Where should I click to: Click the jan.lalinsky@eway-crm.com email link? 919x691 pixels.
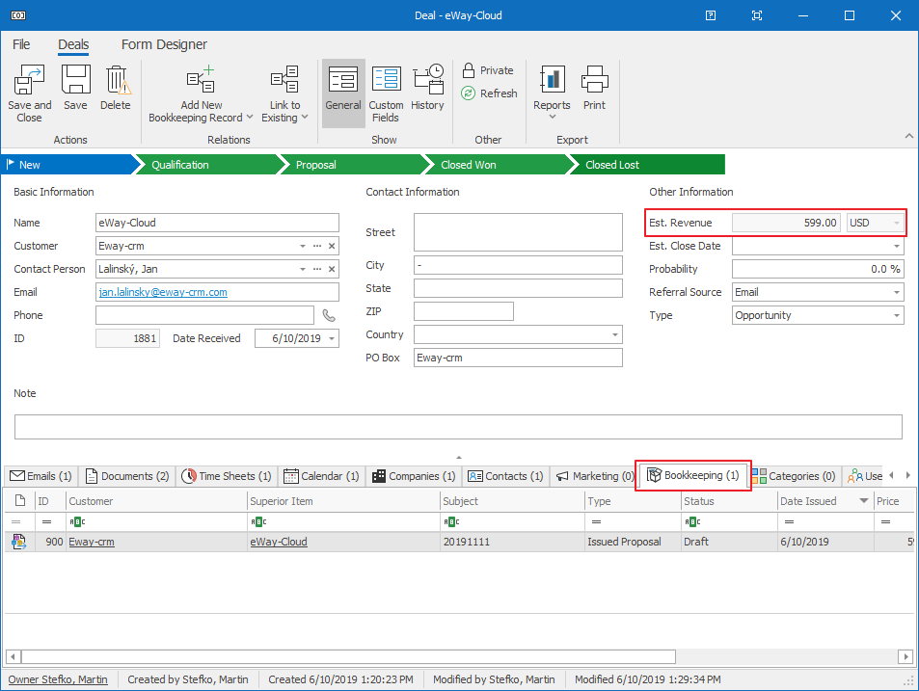pos(163,292)
